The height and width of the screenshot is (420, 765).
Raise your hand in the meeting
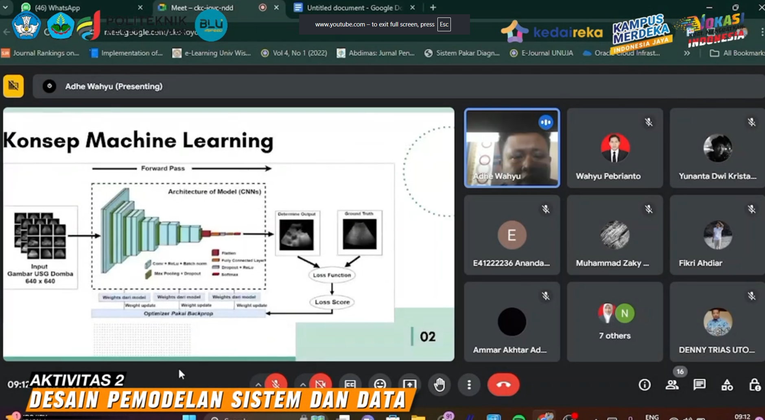pos(439,384)
